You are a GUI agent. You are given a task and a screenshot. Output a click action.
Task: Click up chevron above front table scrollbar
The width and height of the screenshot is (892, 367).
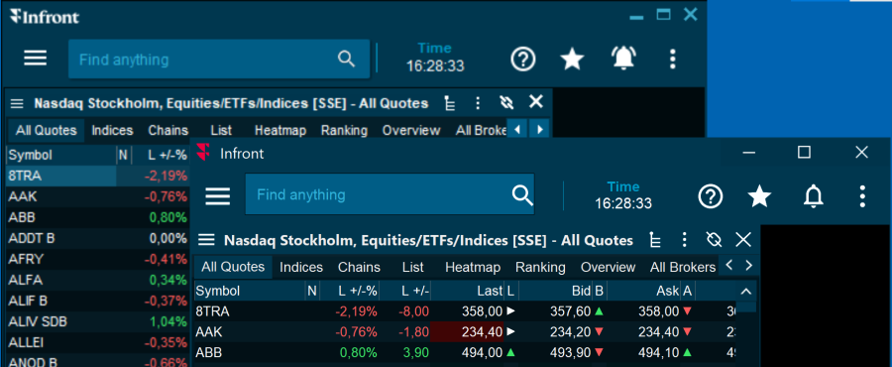[x=746, y=292]
